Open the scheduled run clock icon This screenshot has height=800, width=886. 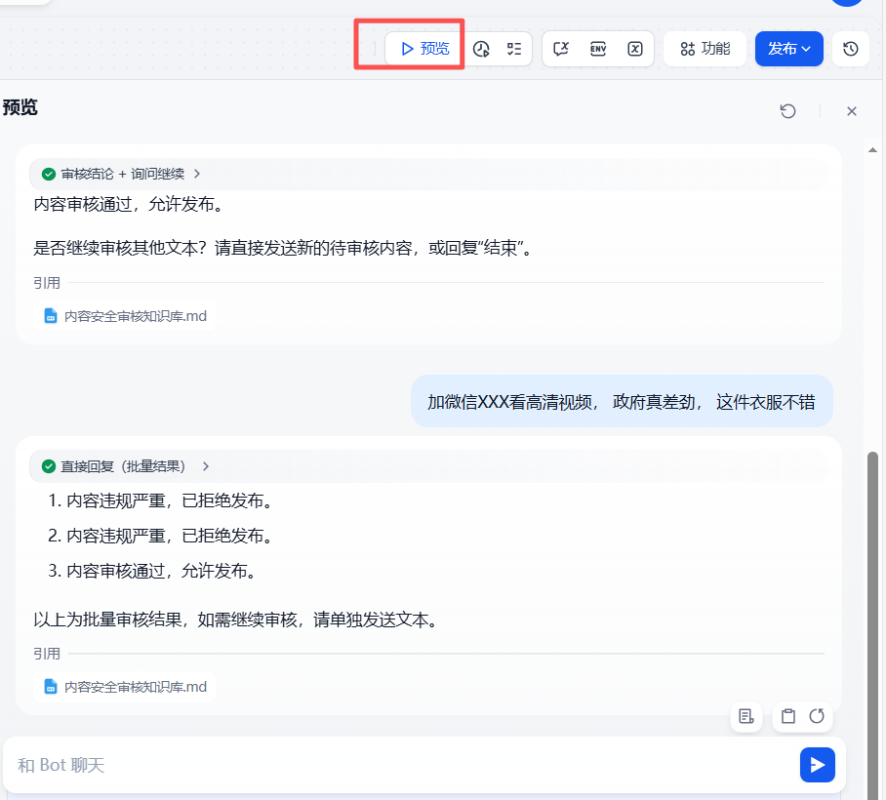[x=481, y=49]
